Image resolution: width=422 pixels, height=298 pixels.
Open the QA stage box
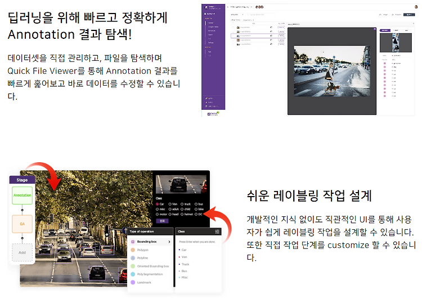click(23, 224)
